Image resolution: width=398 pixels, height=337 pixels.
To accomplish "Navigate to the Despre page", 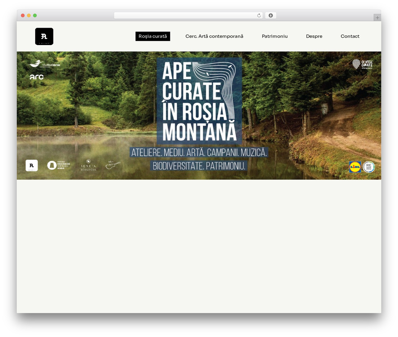I will (314, 36).
